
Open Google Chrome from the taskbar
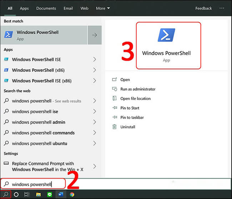[x=72, y=194]
